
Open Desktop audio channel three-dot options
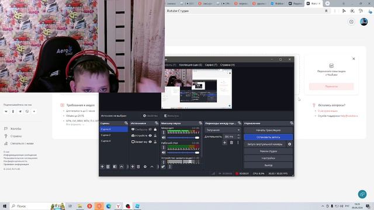[x=164, y=148]
